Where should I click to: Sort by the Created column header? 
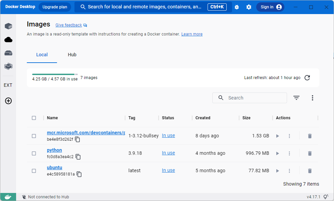203,118
